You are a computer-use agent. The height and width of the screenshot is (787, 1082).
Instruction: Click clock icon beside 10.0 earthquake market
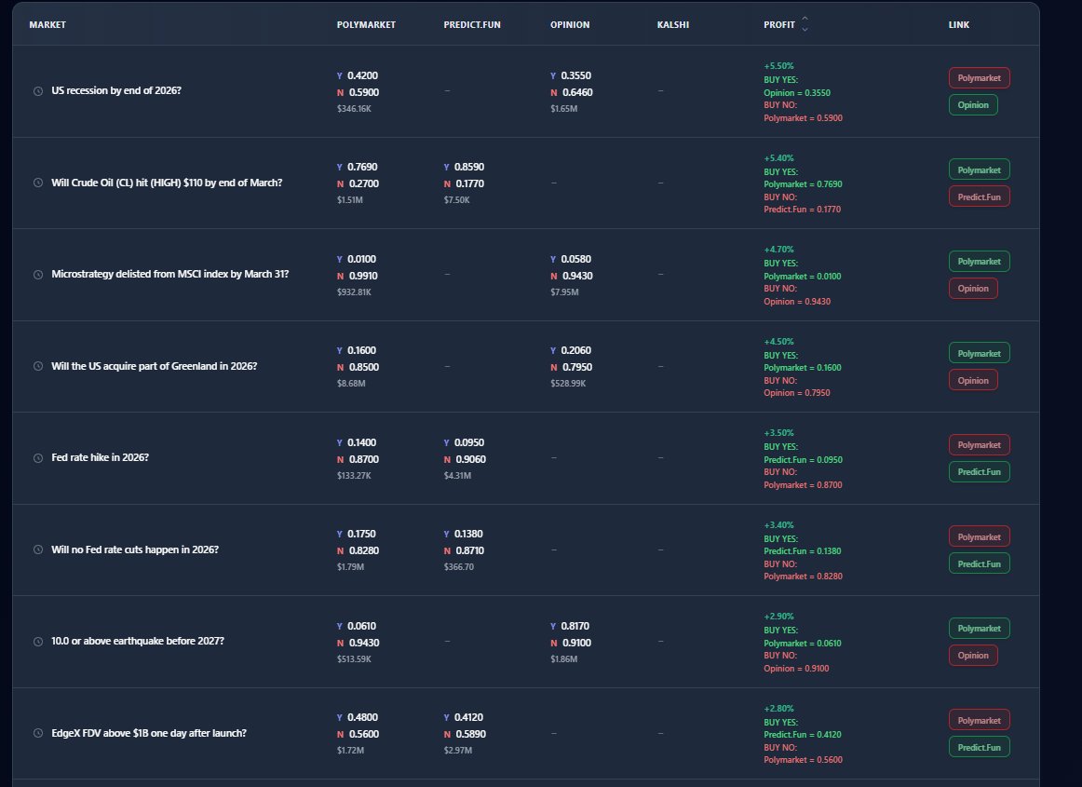(x=38, y=642)
